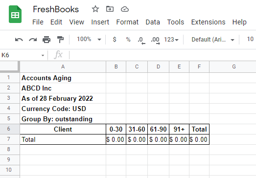This screenshot has height=178, width=256.
Task: Star the FreshBooks document
Action: (x=95, y=9)
